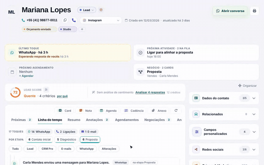Select the Tudo filter chip

pyautogui.click(x=15, y=149)
